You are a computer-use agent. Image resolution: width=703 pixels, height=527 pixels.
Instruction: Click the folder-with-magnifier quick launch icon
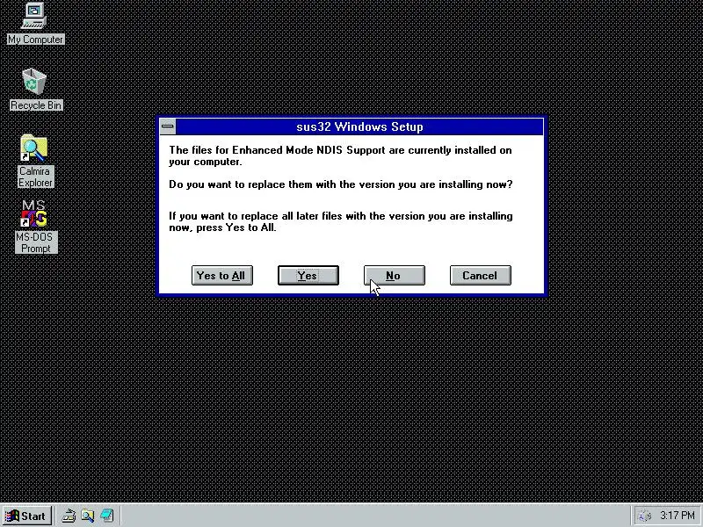87,516
